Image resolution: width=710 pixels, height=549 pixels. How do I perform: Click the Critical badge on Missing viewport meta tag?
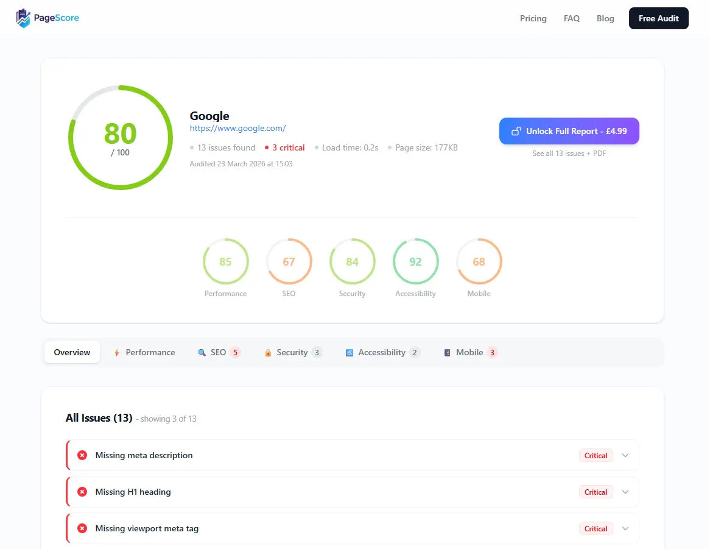pyautogui.click(x=596, y=529)
